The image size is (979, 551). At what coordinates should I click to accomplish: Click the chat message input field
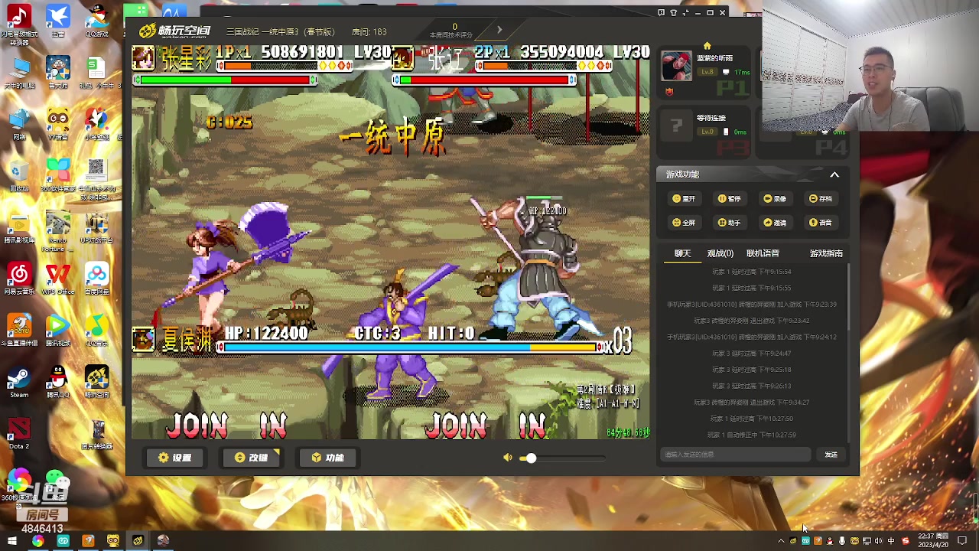[736, 455]
